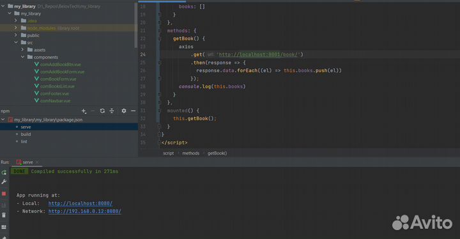
Task: Stop the running serve process
Action: [x=4, y=194]
